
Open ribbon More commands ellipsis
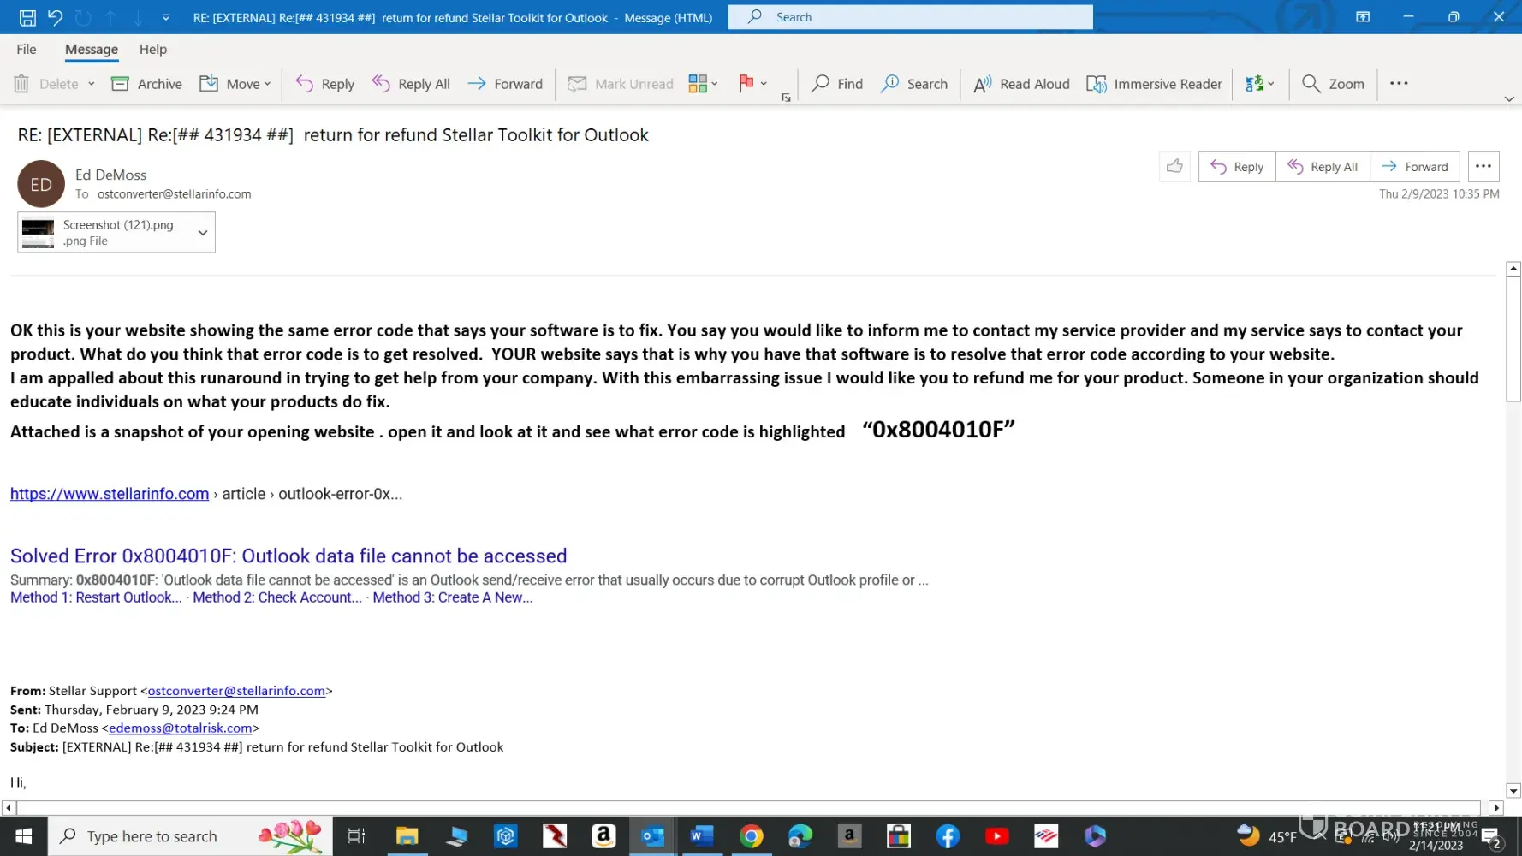tap(1399, 84)
